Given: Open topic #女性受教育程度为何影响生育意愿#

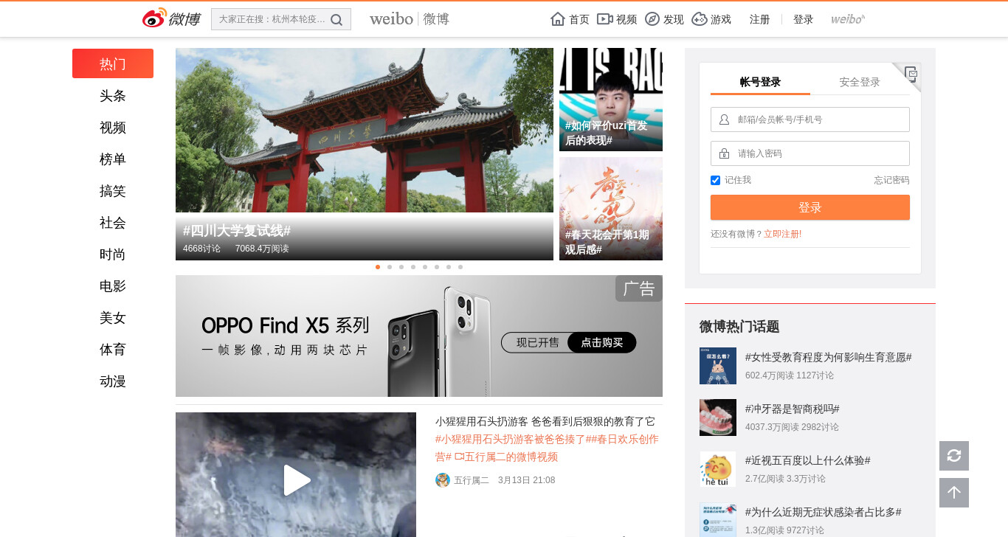Looking at the screenshot, I should click(x=829, y=357).
